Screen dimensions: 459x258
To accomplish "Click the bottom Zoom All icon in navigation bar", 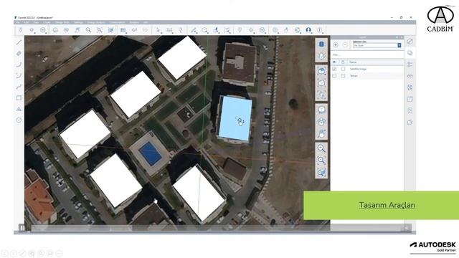I will click(321, 173).
